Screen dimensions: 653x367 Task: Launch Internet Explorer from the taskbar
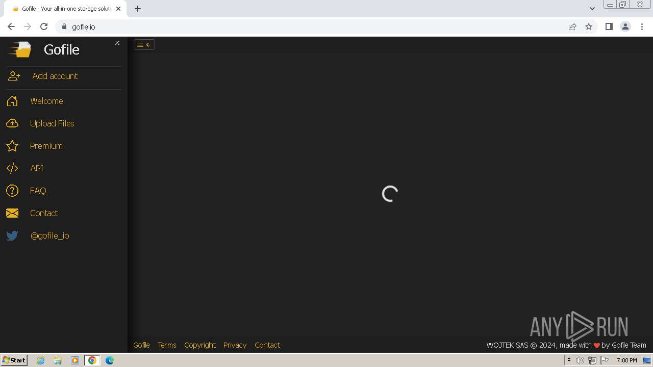click(x=41, y=360)
